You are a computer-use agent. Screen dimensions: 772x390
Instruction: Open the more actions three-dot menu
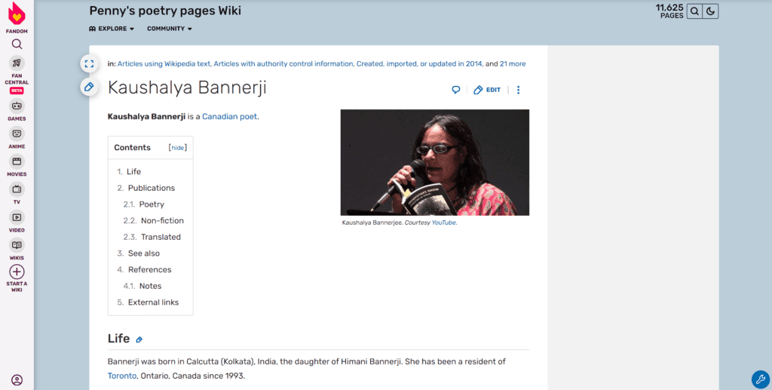point(518,90)
